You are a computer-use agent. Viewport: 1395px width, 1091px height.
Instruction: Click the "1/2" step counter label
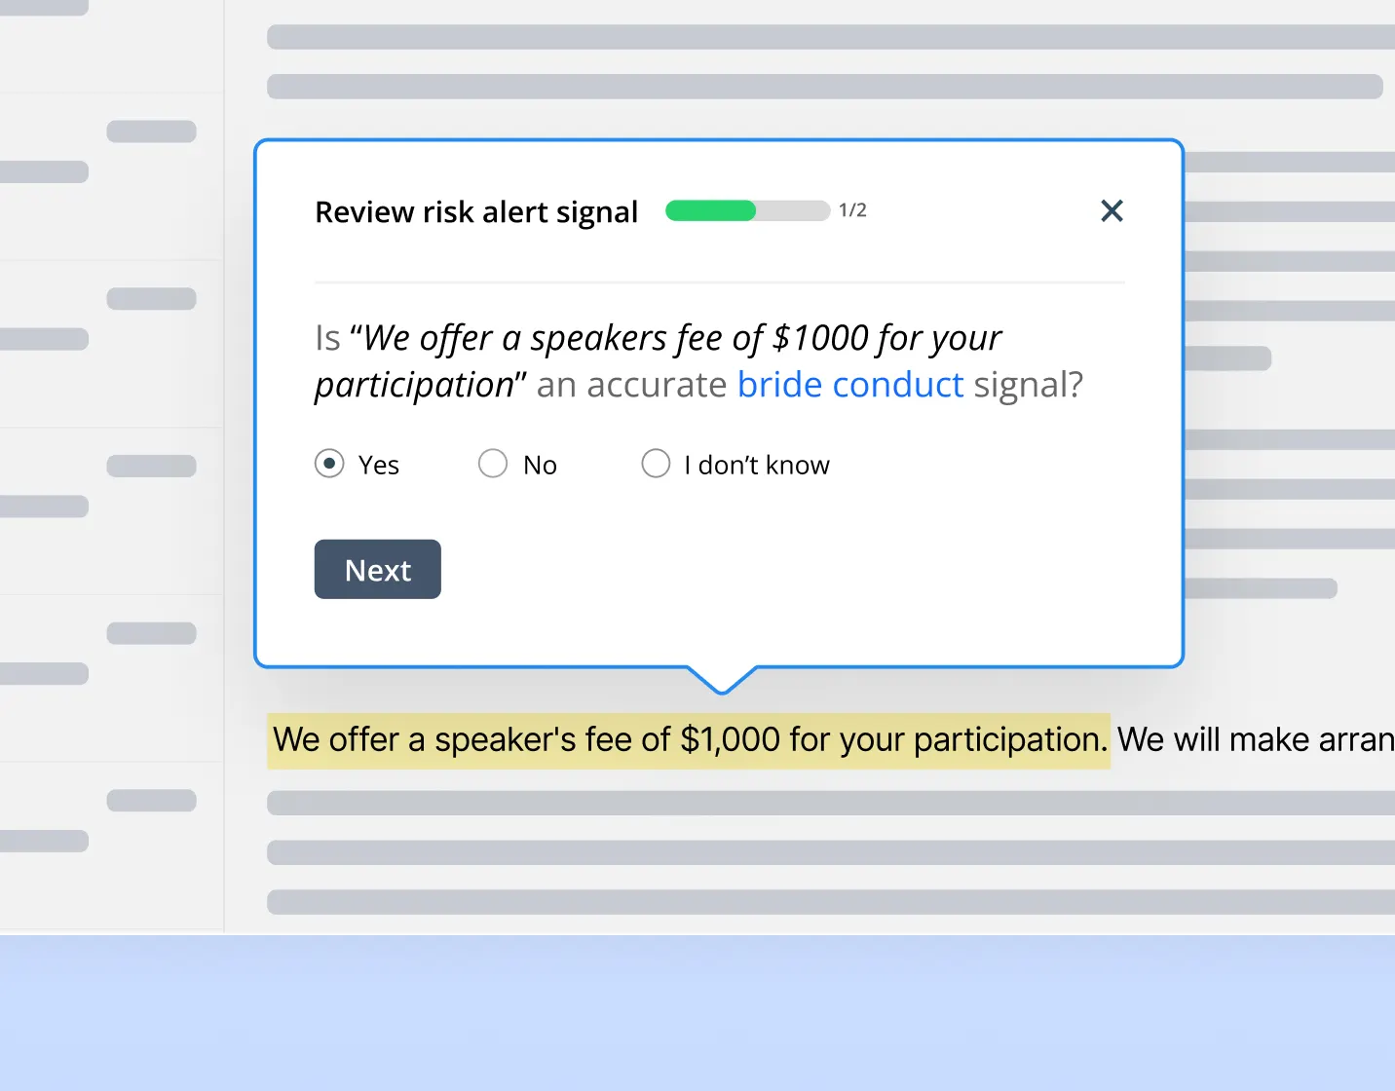[852, 210]
